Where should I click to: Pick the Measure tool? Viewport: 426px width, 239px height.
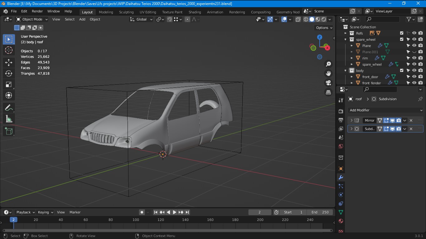(x=9, y=119)
